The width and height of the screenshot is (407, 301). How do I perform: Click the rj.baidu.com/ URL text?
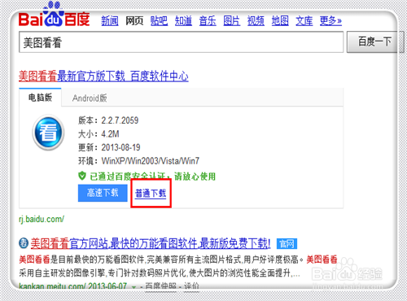pyautogui.click(x=42, y=219)
